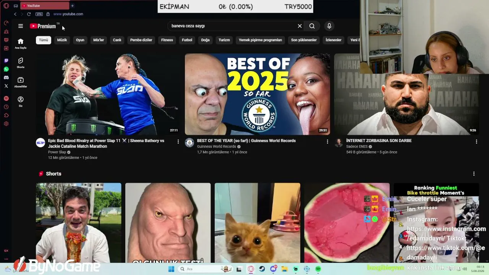Select the Fitness filter chip
Image resolution: width=489 pixels, height=275 pixels.
tap(167, 40)
